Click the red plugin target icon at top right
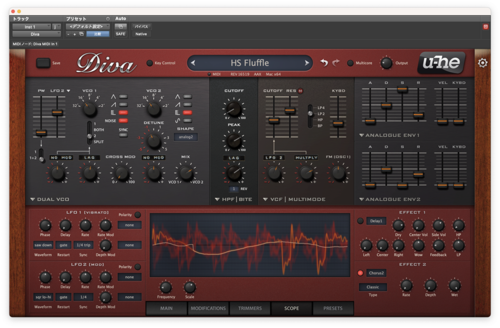Image resolution: width=500 pixels, height=328 pixels. (x=486, y=27)
